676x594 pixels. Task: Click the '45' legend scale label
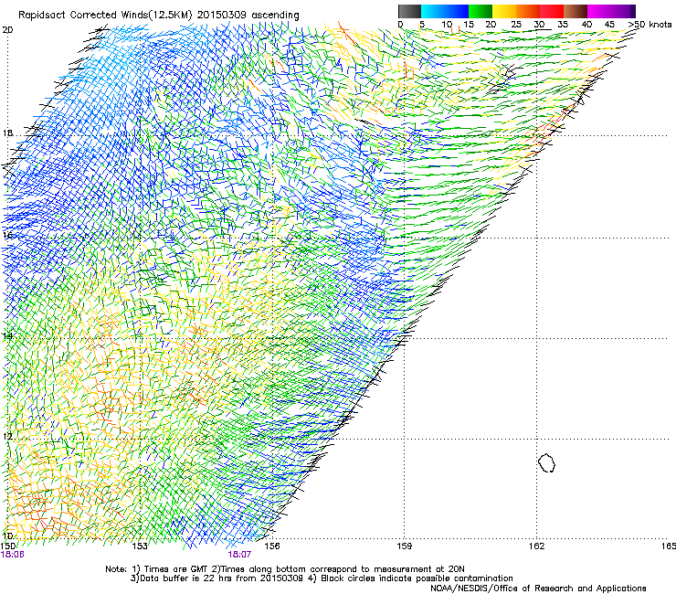coord(609,25)
